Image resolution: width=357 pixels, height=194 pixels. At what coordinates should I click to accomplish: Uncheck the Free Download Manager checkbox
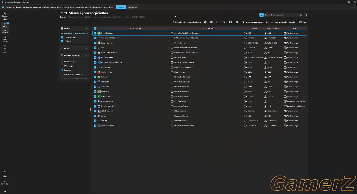pos(95,38)
